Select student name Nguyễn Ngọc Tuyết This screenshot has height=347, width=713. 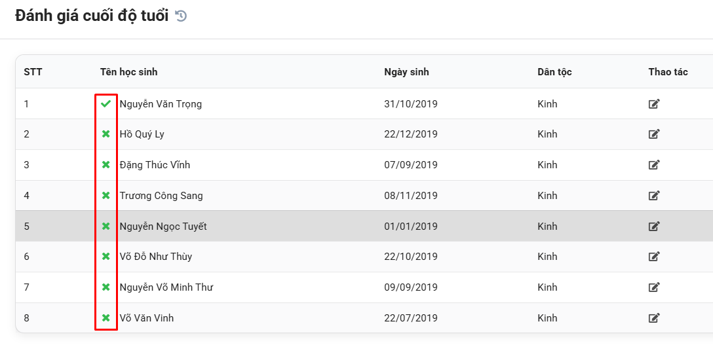(x=163, y=227)
